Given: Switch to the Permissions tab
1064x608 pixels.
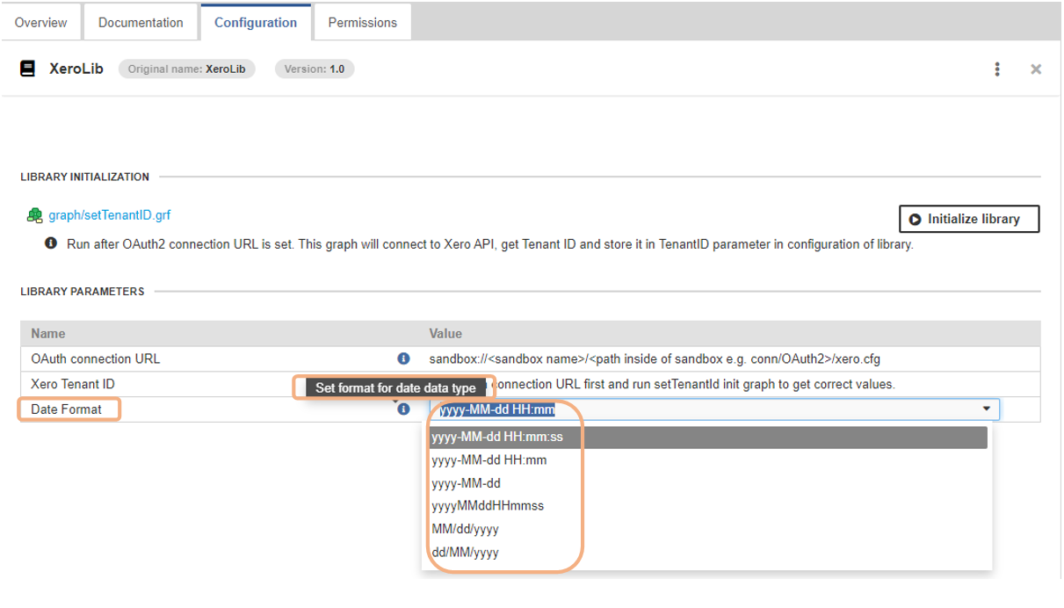Looking at the screenshot, I should point(361,21).
